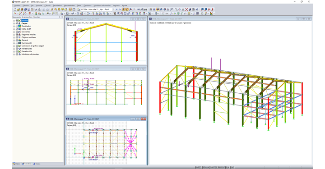Viewport: 325px width, 169px height.
Task: Open the CC1004 load case dropdown
Action: coord(113,9)
